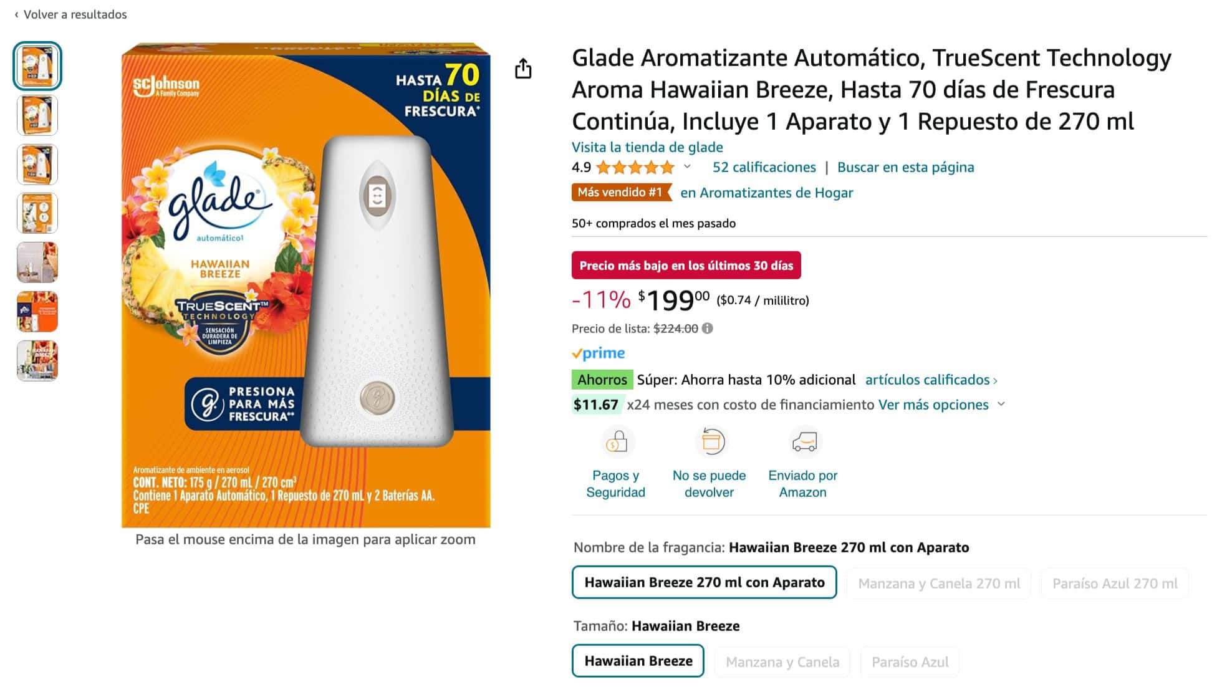Open Visita la tienda de glade link
The image size is (1217, 687).
click(647, 147)
